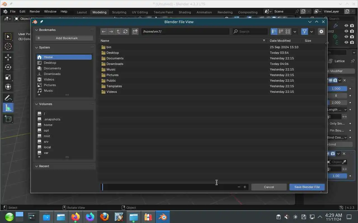Increment file name number with plus
This screenshot has width=358, height=223.
[245, 187]
